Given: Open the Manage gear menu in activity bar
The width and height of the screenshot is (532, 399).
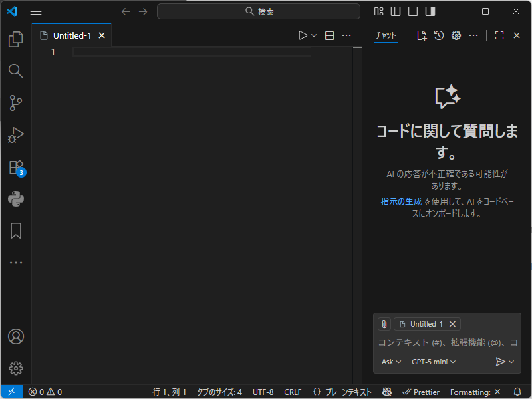Looking at the screenshot, I should click(15, 368).
